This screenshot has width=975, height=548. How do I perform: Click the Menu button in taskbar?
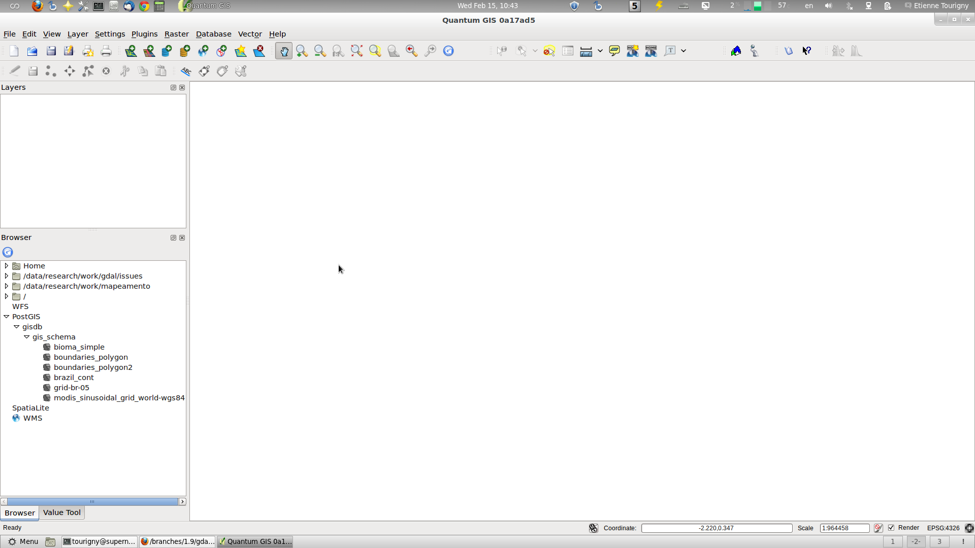click(x=23, y=541)
